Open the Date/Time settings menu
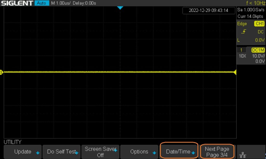 tap(179, 152)
